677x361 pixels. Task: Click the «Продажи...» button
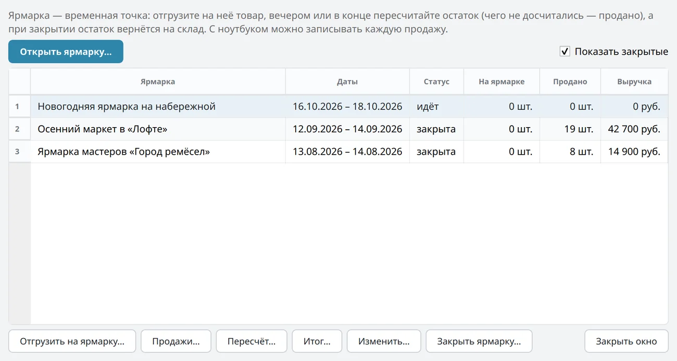click(176, 341)
